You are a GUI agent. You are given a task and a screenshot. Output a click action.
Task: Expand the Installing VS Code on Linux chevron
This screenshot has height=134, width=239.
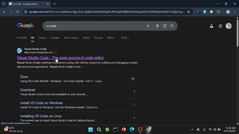(134, 118)
